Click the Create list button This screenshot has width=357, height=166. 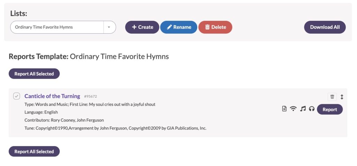click(x=142, y=27)
